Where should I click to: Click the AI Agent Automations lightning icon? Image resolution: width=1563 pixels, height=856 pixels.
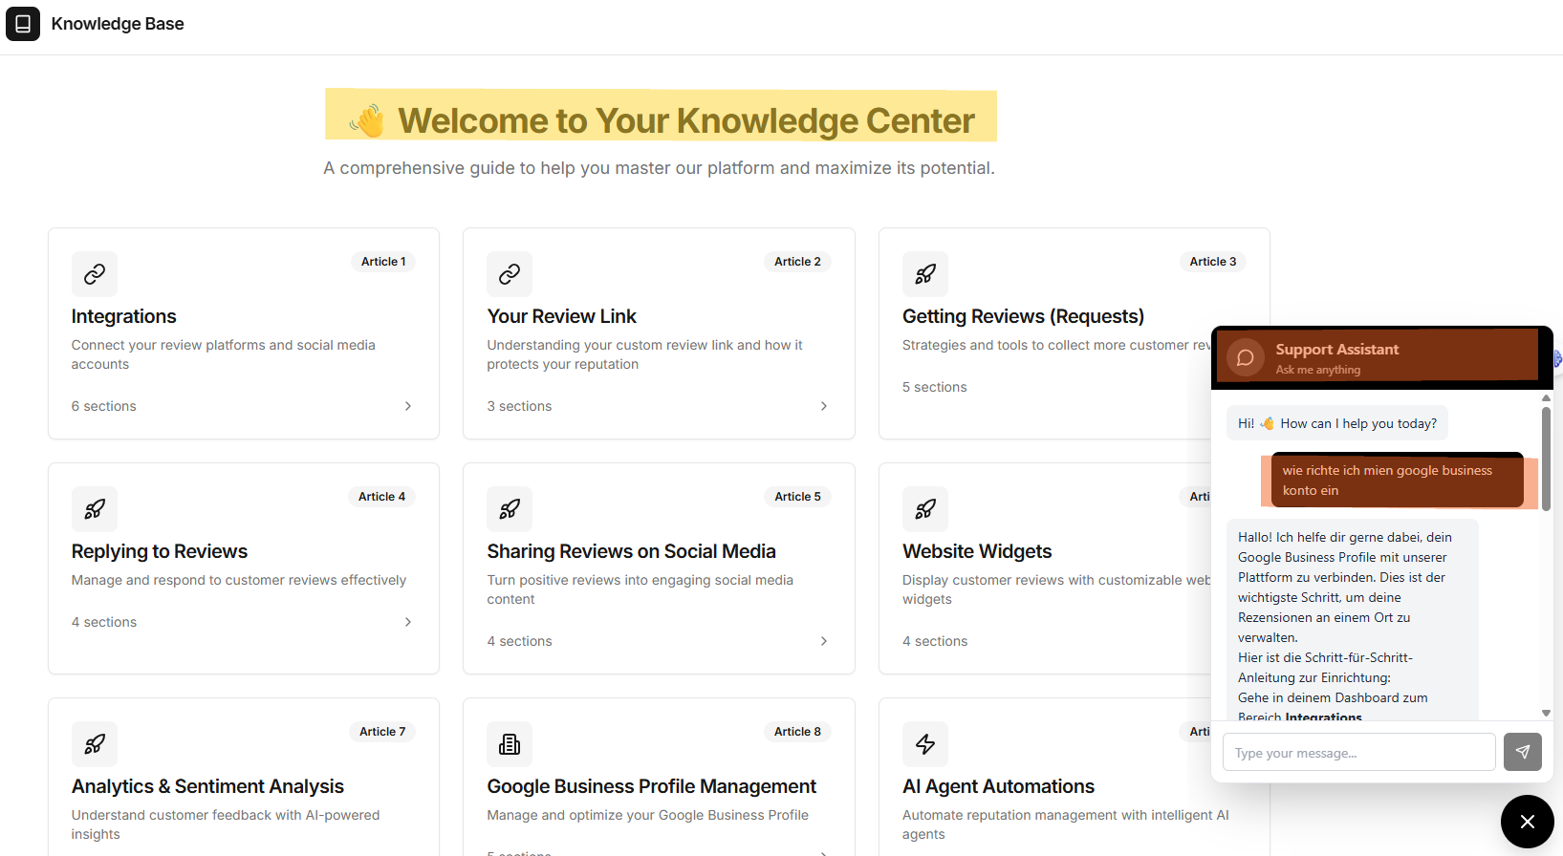pos(924,744)
